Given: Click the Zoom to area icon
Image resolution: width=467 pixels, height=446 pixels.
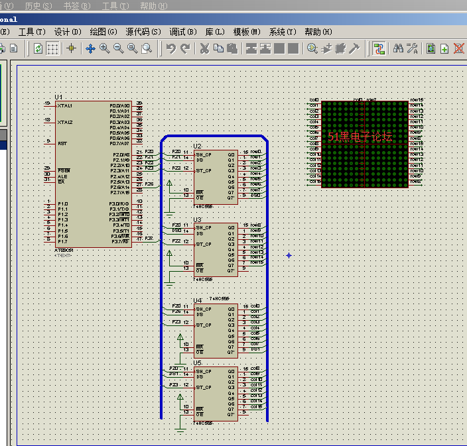Looking at the screenshot, I should [147, 48].
